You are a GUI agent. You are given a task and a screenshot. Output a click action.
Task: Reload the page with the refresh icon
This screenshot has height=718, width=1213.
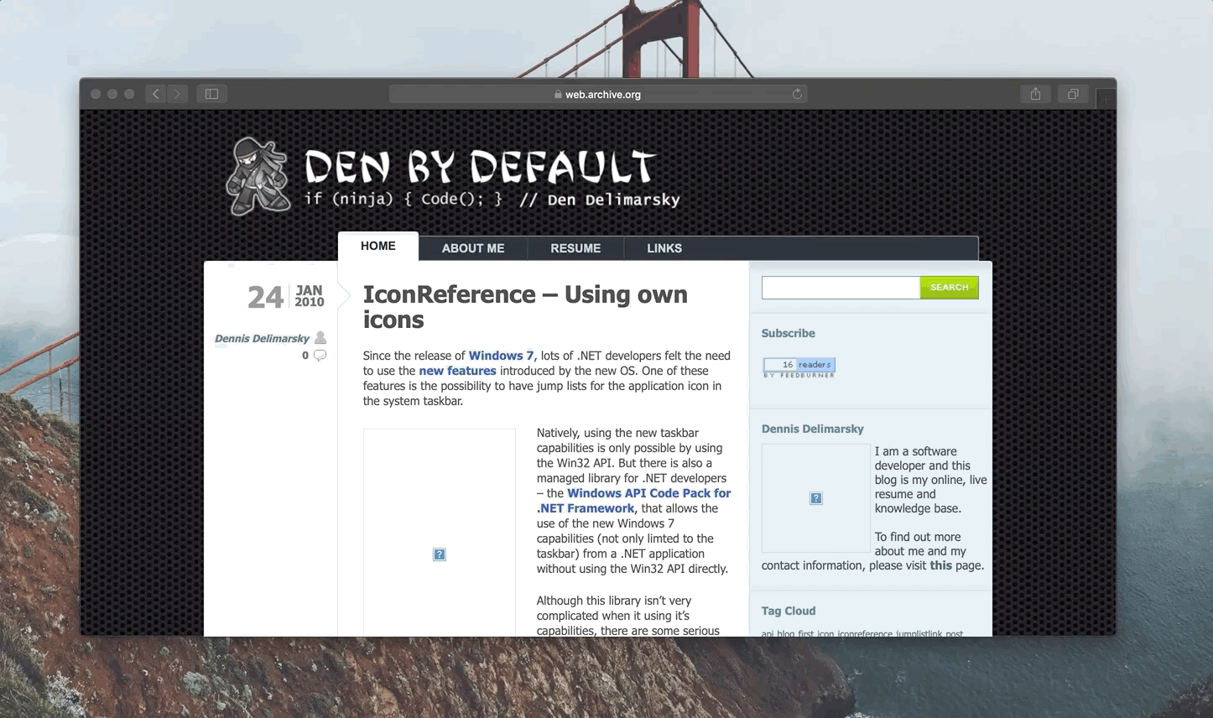(797, 94)
